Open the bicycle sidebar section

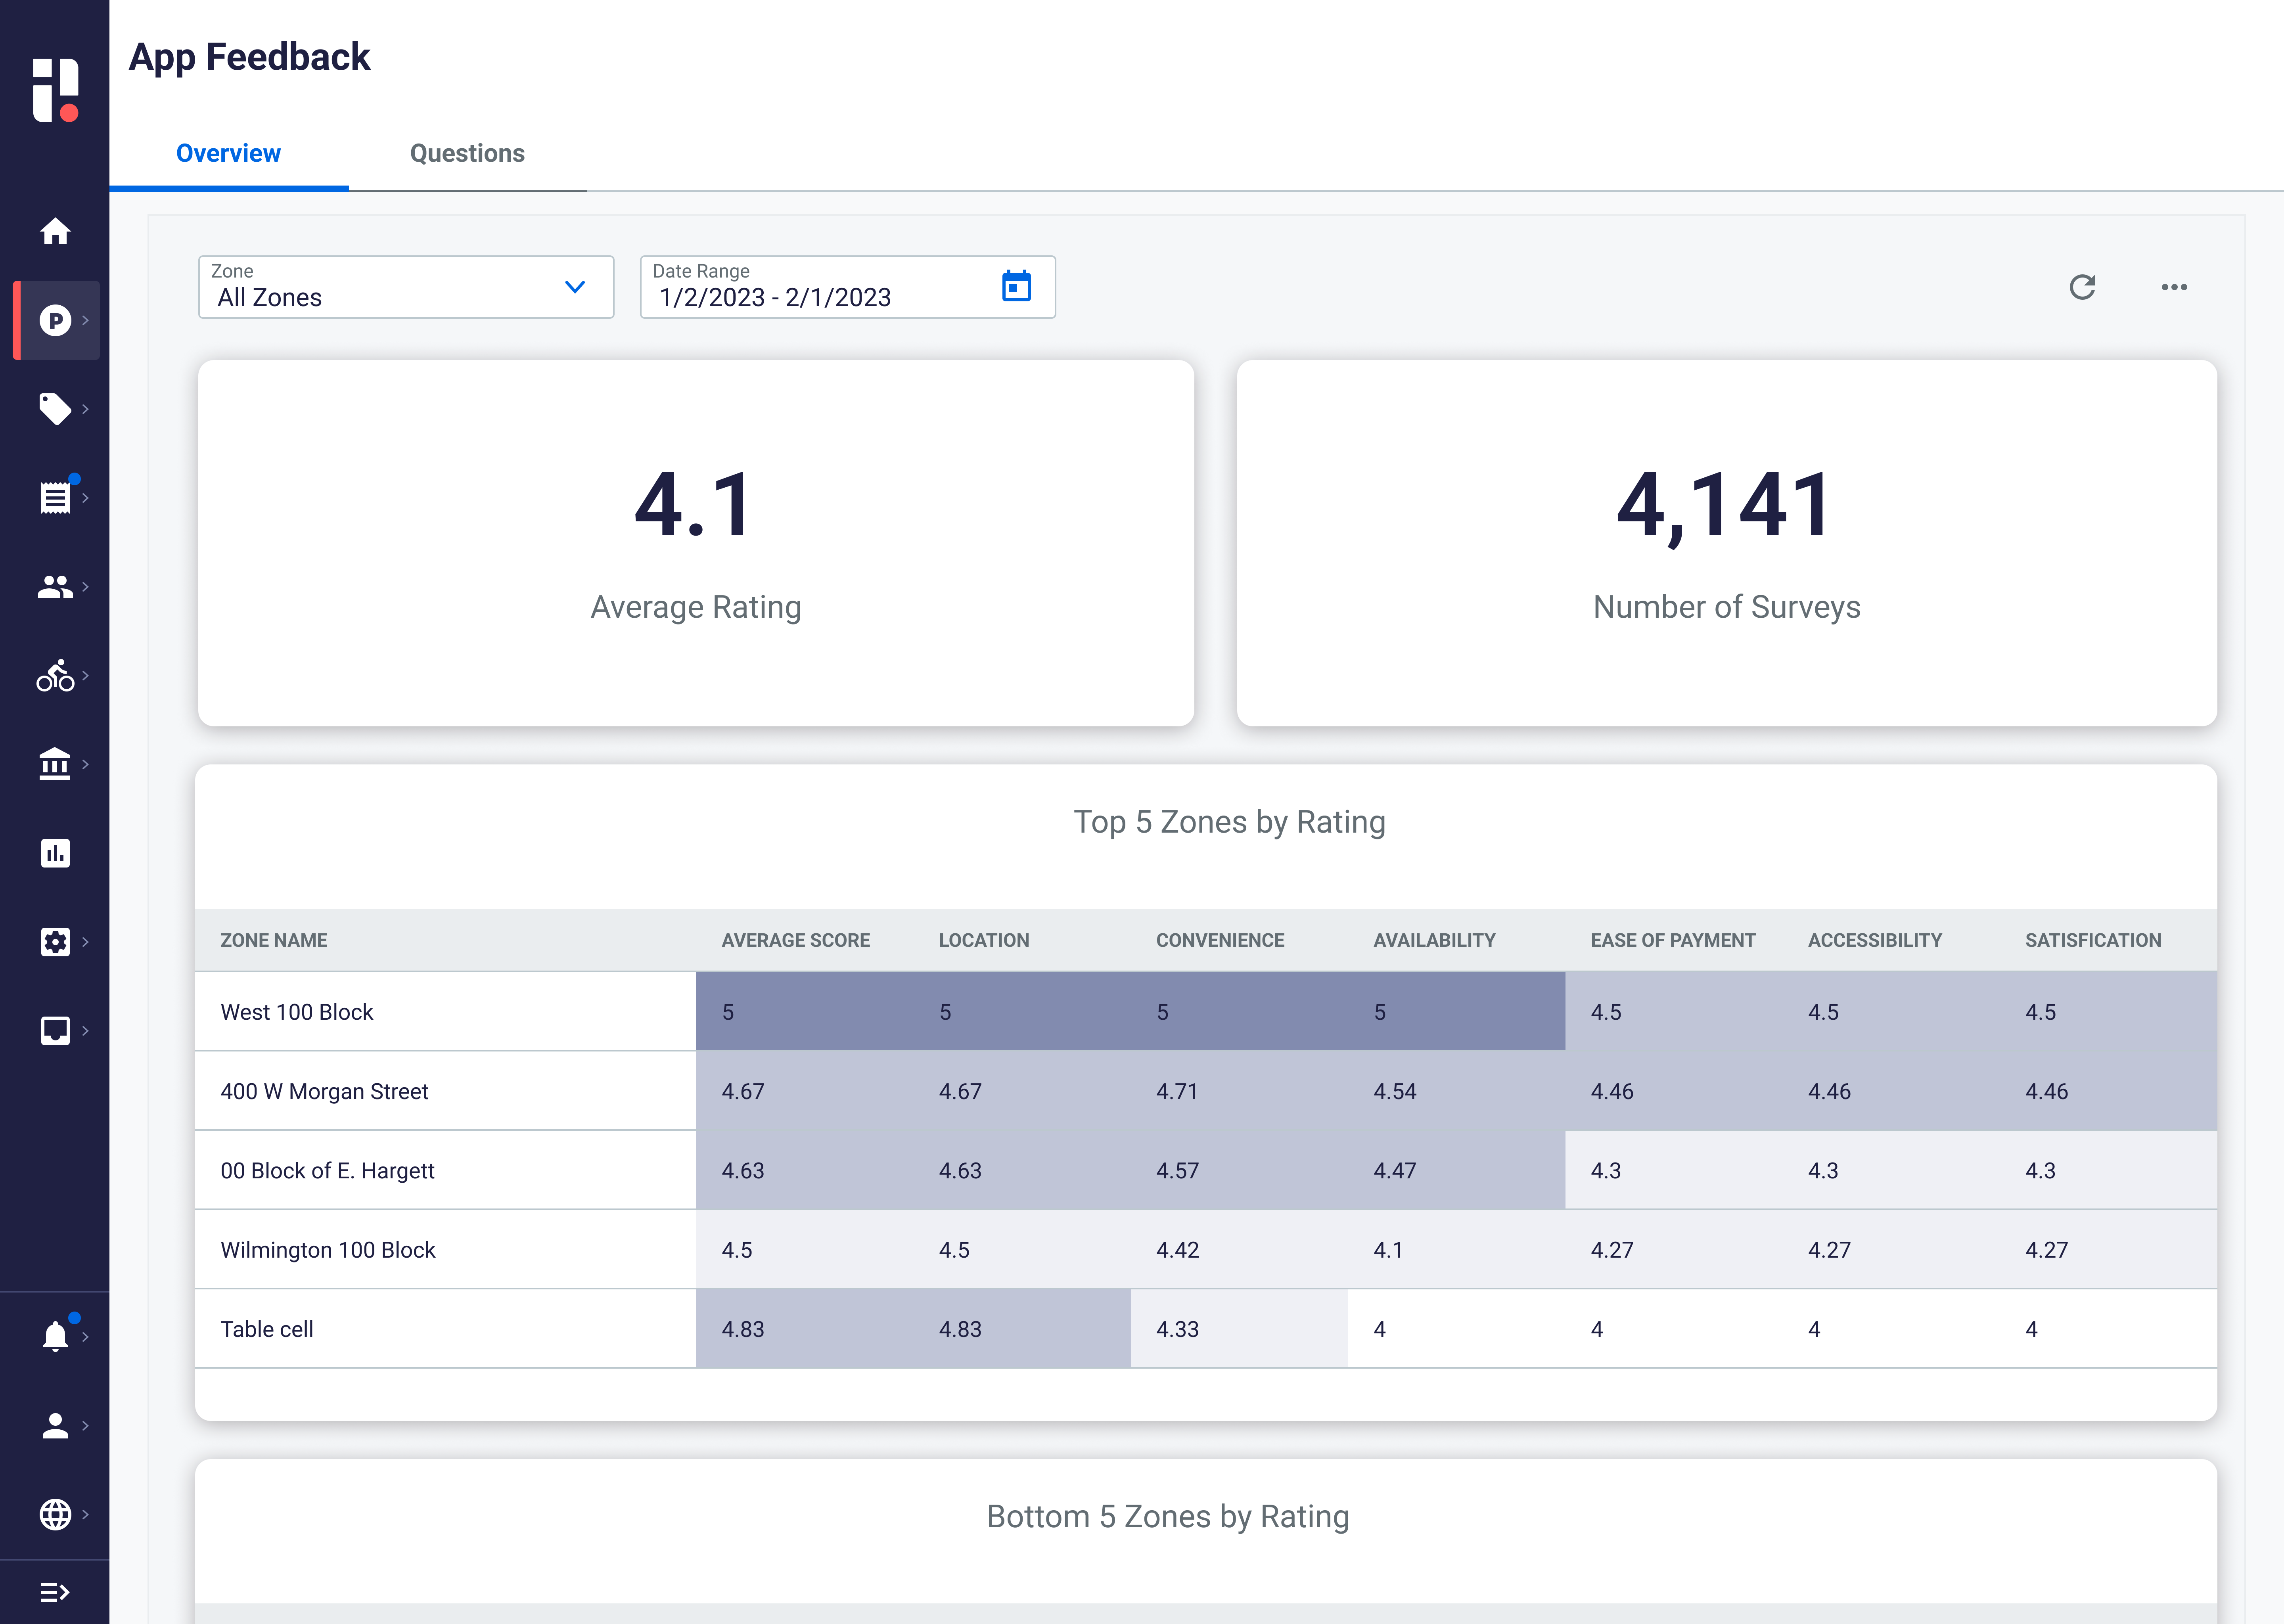55,676
